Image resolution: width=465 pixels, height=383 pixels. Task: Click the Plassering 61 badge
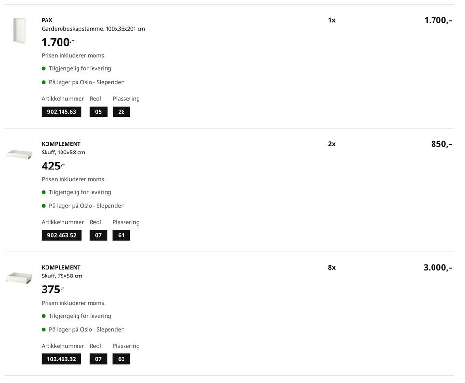pyautogui.click(x=121, y=235)
